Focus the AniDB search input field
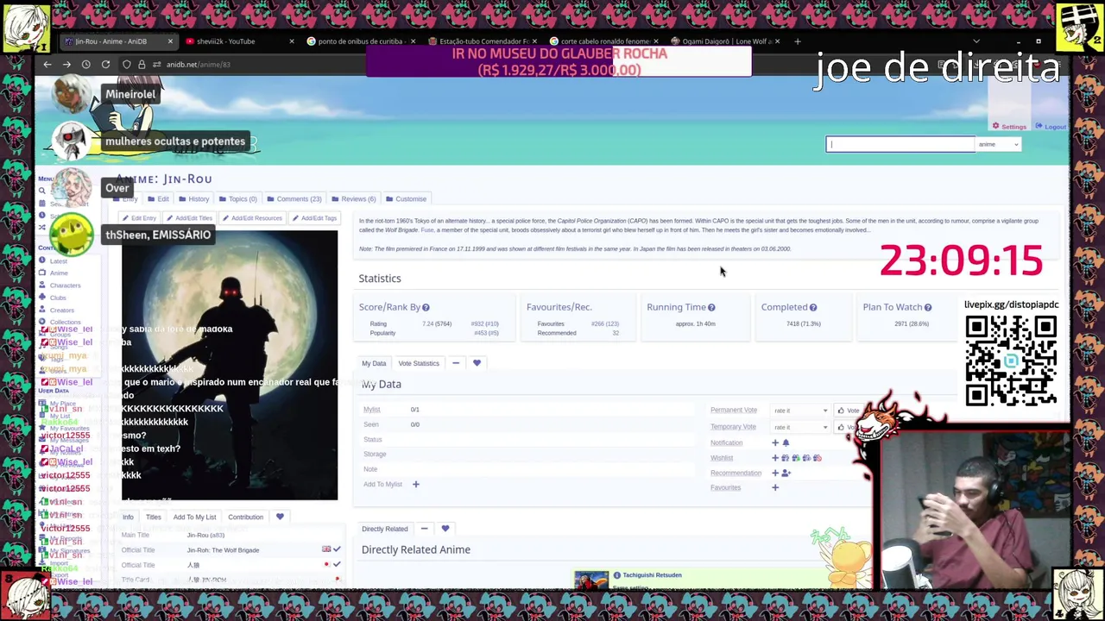Screen dimensions: 1105x621 [x=900, y=144]
